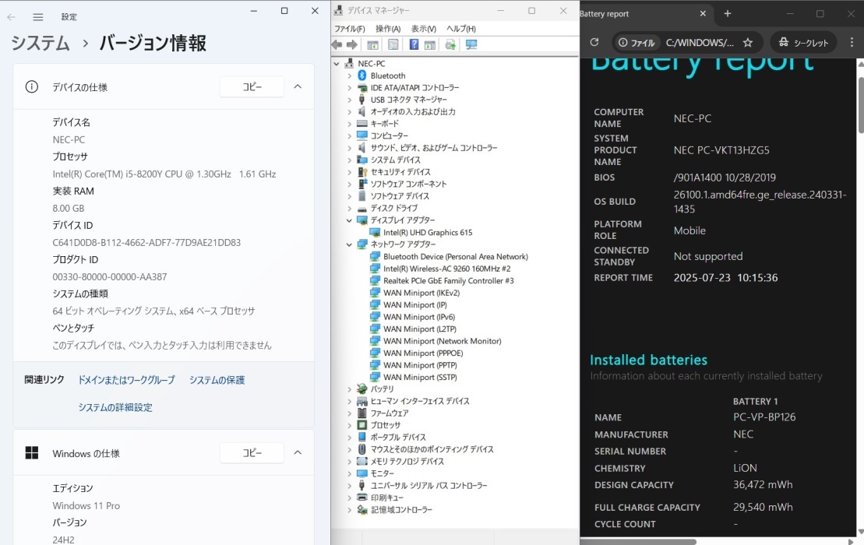Copy device specs with the コピー button
This screenshot has height=545, width=864.
252,86
